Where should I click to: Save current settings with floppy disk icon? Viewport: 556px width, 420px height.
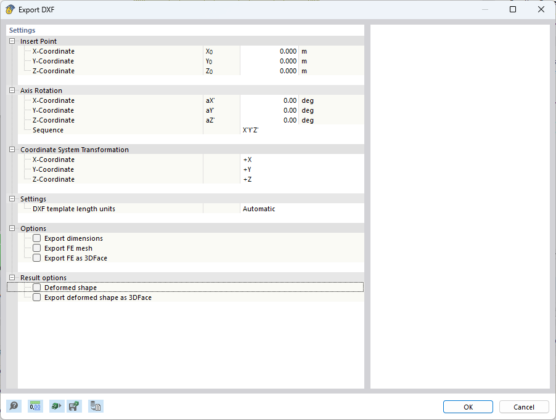point(74,406)
